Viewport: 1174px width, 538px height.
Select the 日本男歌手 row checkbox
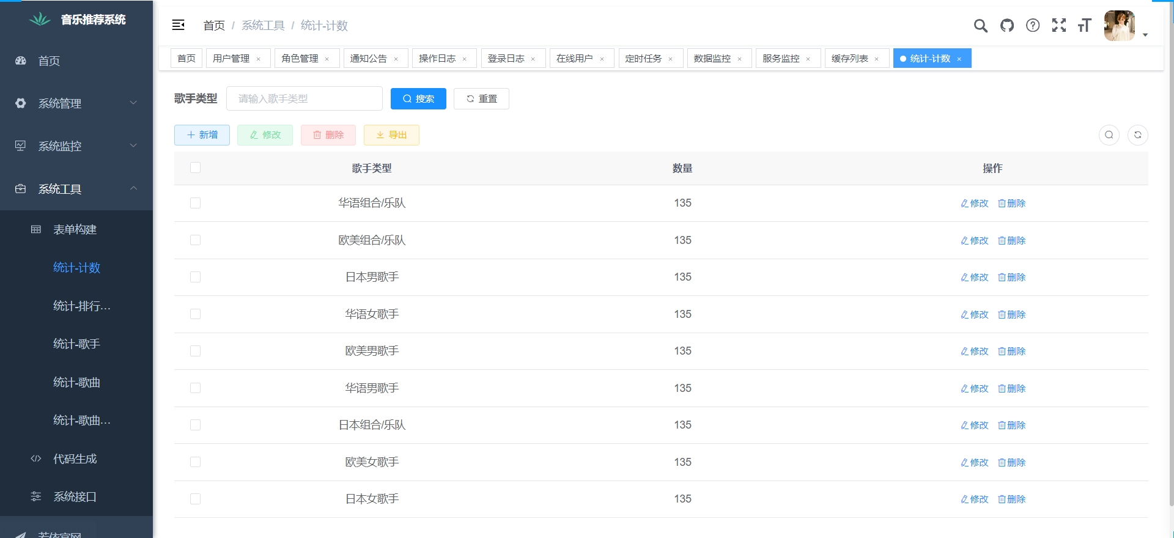[195, 277]
